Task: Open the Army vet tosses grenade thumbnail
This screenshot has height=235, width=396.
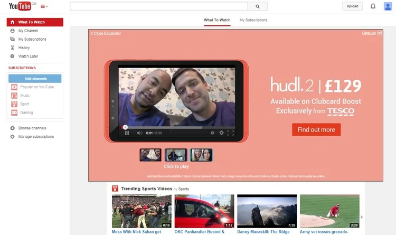Action: point(329,211)
